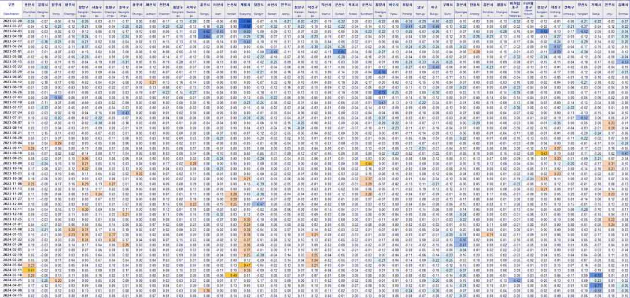Select the Jeonju column header

point(286,10)
